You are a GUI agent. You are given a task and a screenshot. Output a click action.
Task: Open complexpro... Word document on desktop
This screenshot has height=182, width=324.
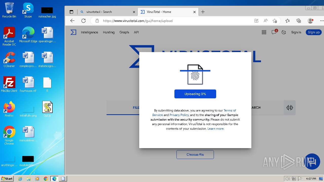tap(28, 60)
